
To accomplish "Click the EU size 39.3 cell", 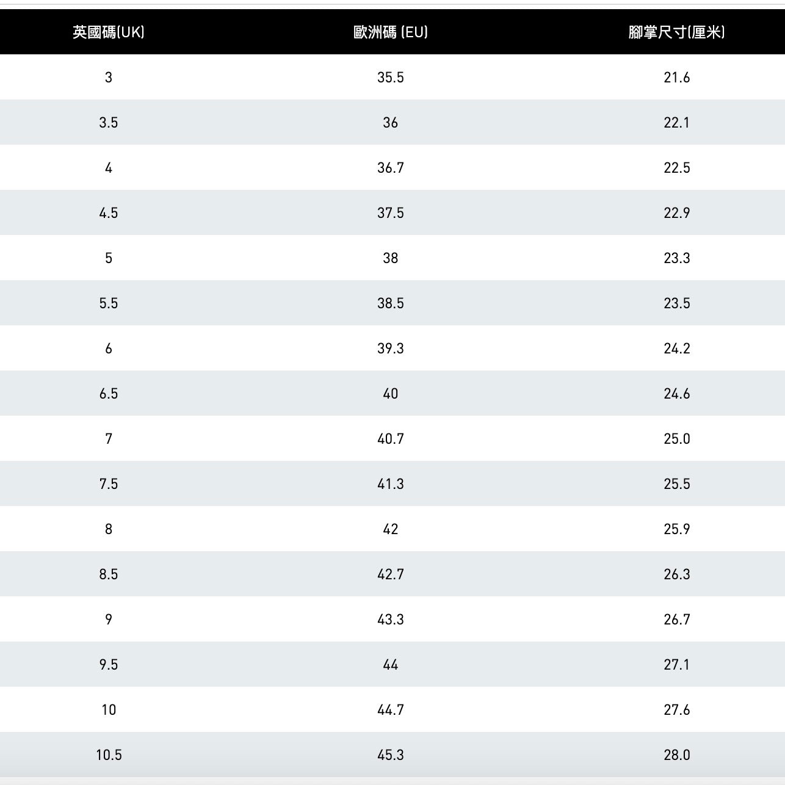I will coord(391,349).
